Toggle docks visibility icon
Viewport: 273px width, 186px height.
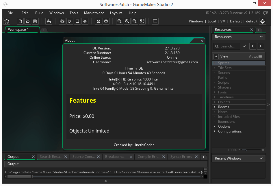(x=142, y=21)
